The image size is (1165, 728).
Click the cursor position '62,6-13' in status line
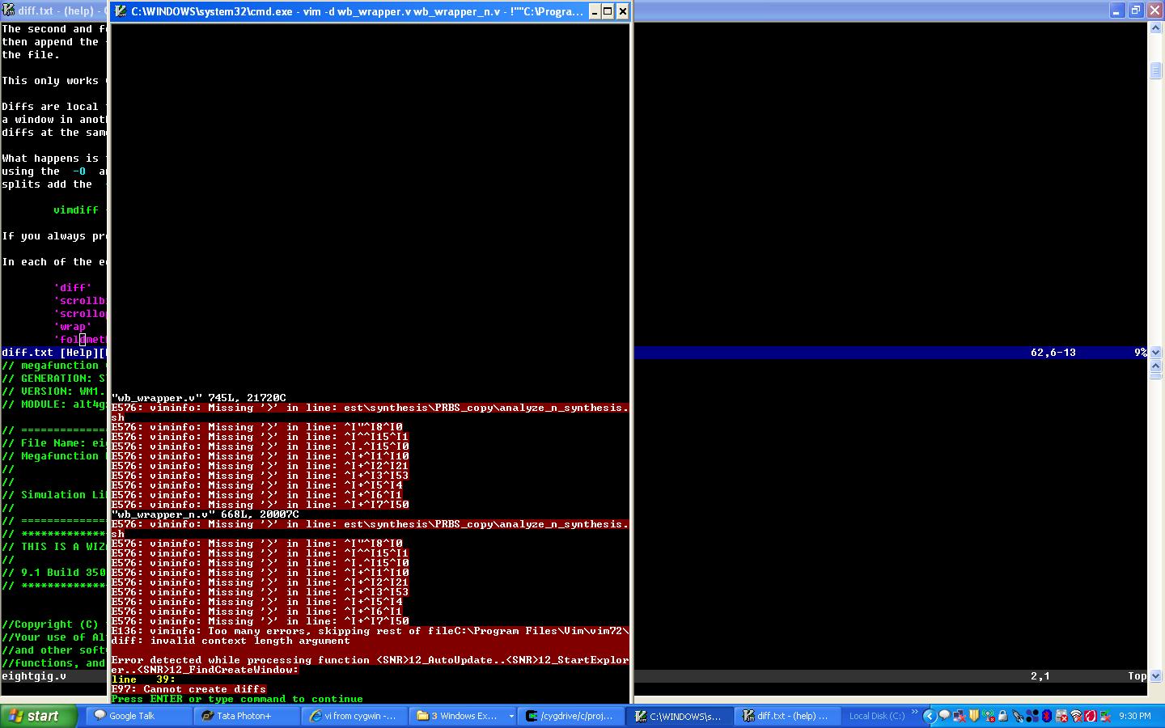coord(1053,353)
